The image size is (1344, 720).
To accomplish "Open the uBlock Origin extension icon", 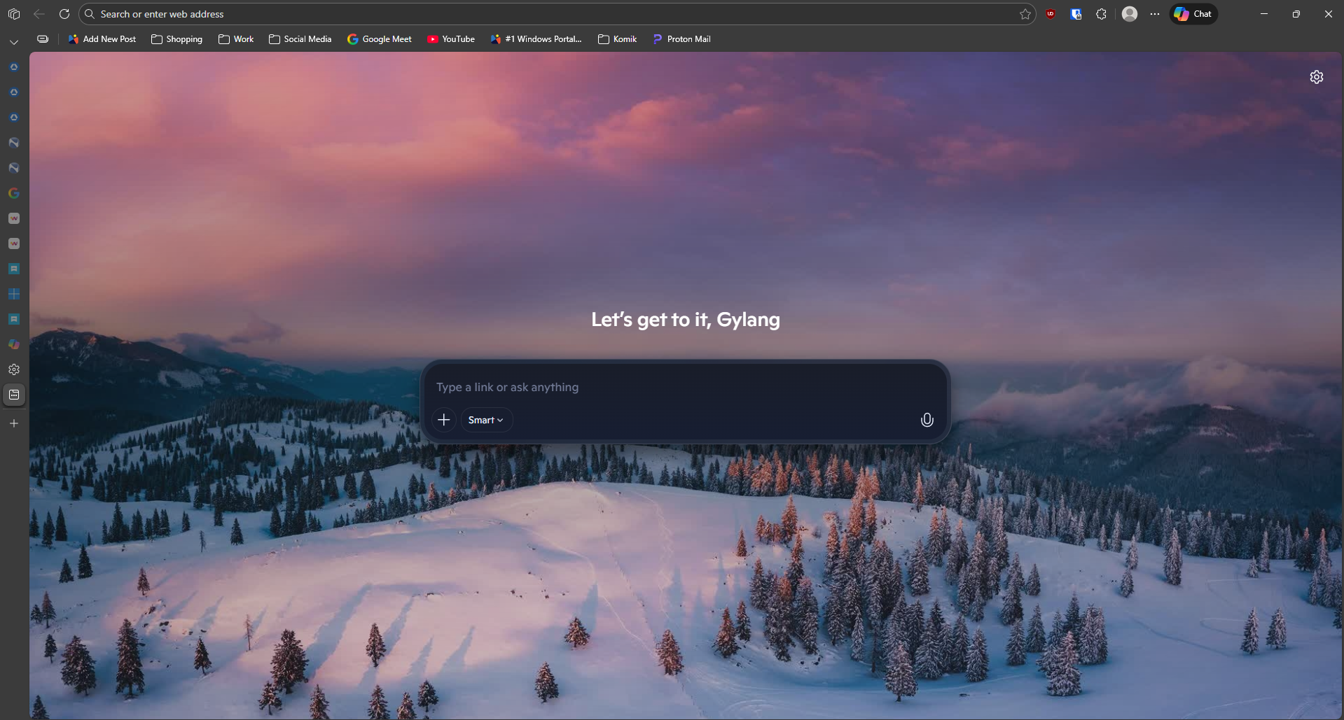I will click(1051, 14).
